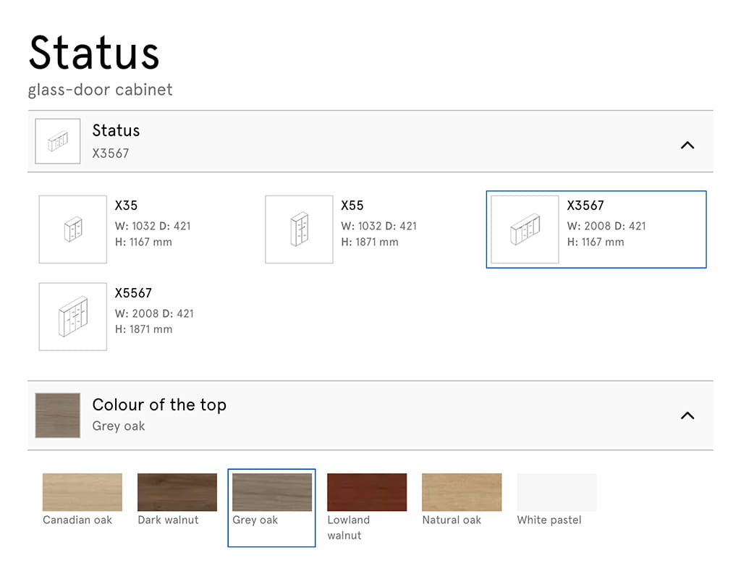Image resolution: width=741 pixels, height=579 pixels.
Task: Click the grey oak header preview swatch
Action: pyautogui.click(x=58, y=415)
